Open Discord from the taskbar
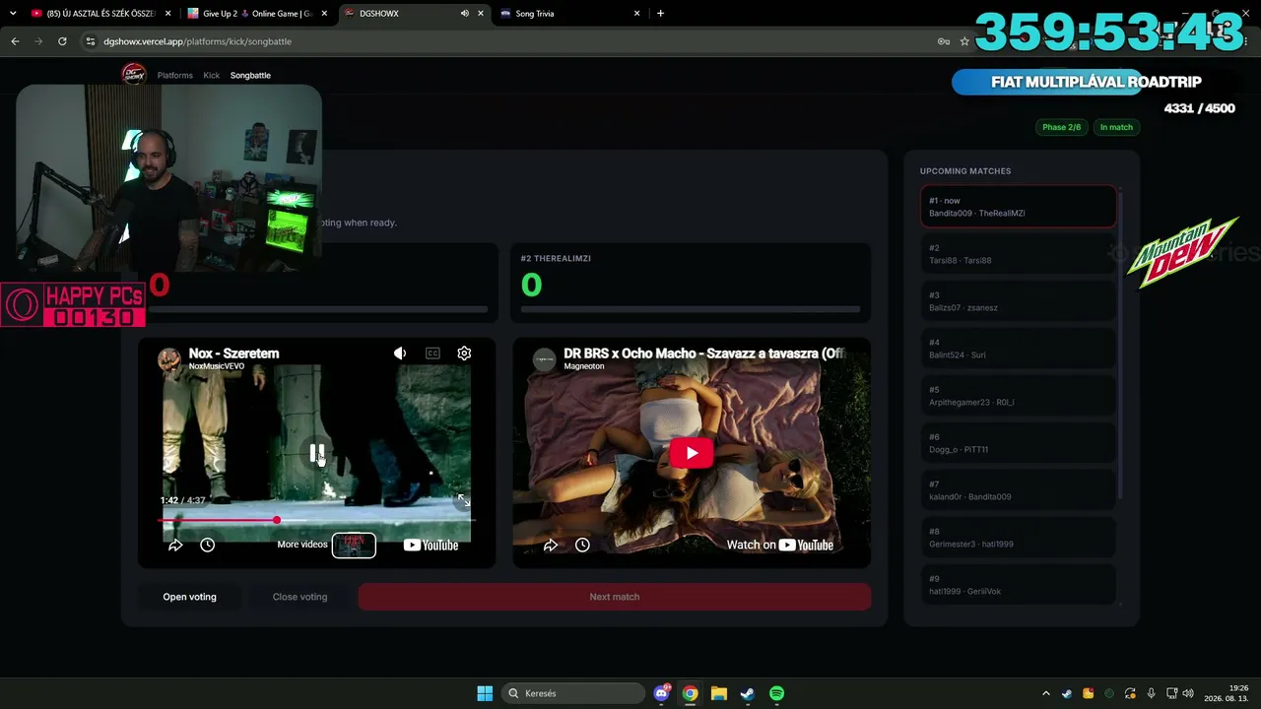This screenshot has height=709, width=1261. pyautogui.click(x=662, y=693)
